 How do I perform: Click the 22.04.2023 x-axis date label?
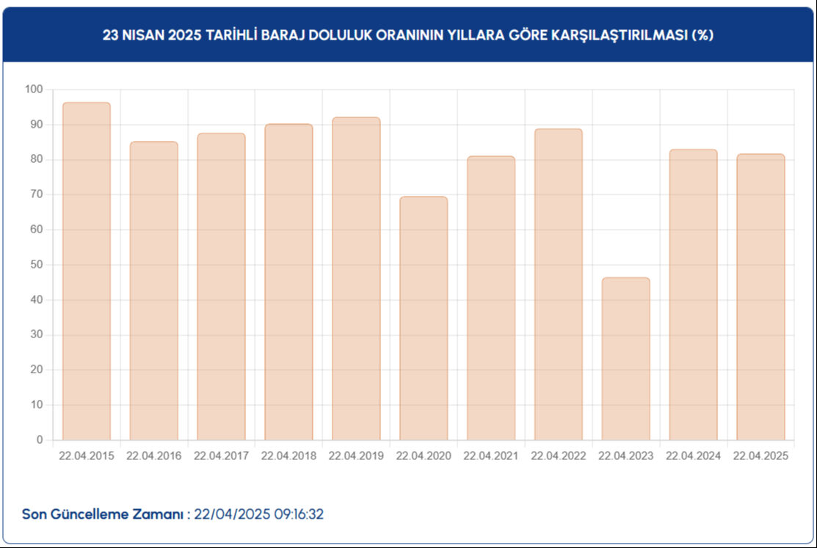625,456
